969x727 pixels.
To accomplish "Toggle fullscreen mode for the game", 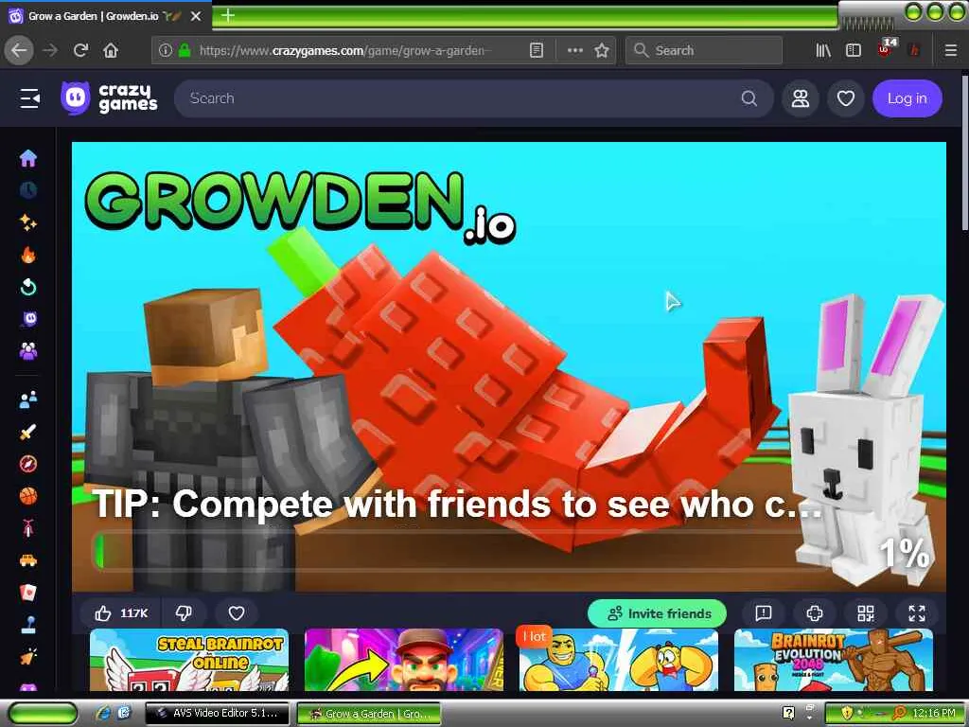I will [917, 613].
